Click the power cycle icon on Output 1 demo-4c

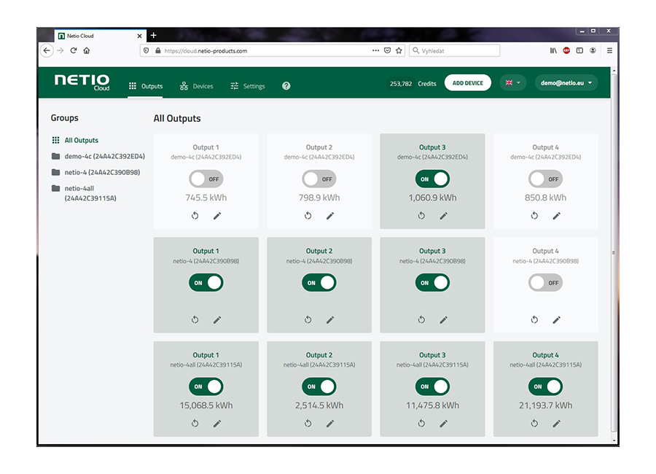click(195, 216)
